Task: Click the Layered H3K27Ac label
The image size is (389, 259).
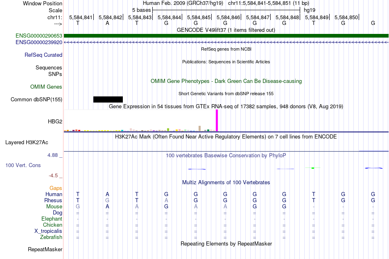Action: pyautogui.click(x=27, y=143)
